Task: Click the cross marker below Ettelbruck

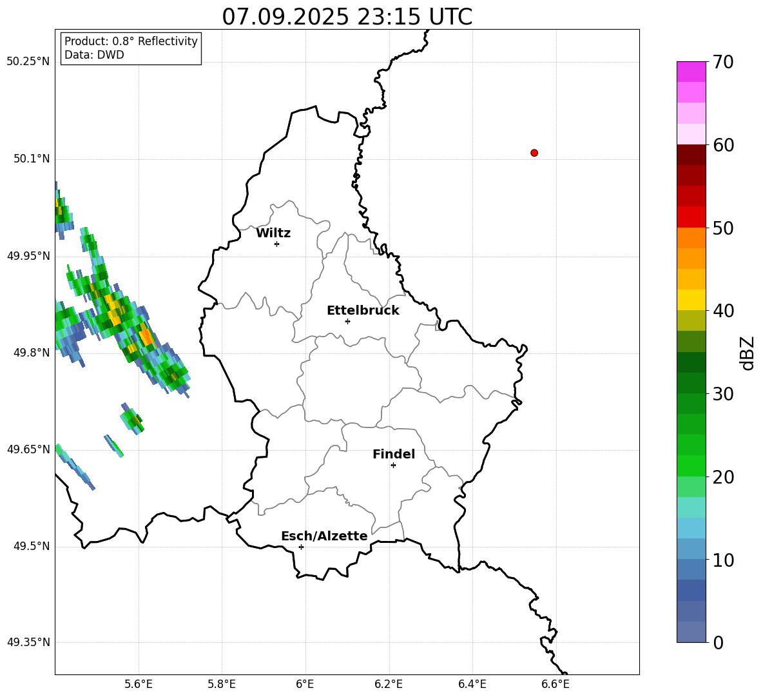Action: (x=347, y=321)
